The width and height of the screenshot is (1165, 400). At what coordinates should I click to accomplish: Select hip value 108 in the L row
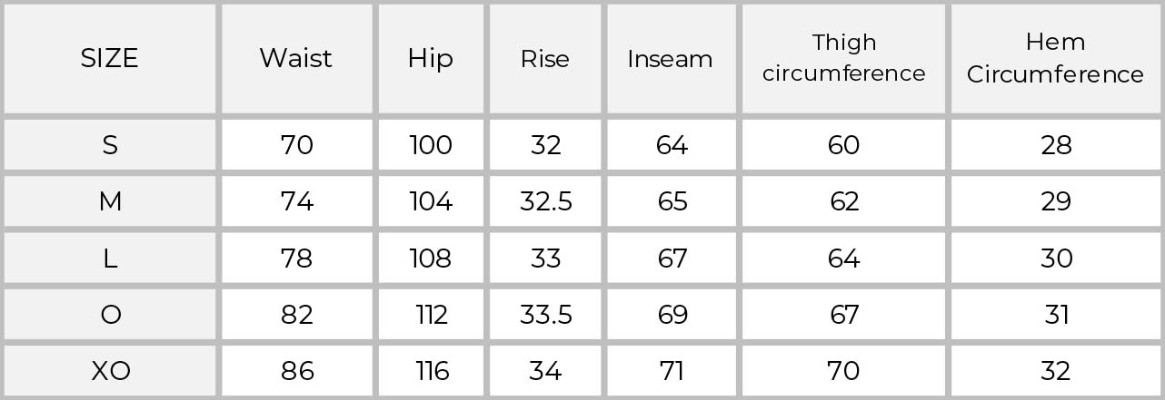(431, 259)
